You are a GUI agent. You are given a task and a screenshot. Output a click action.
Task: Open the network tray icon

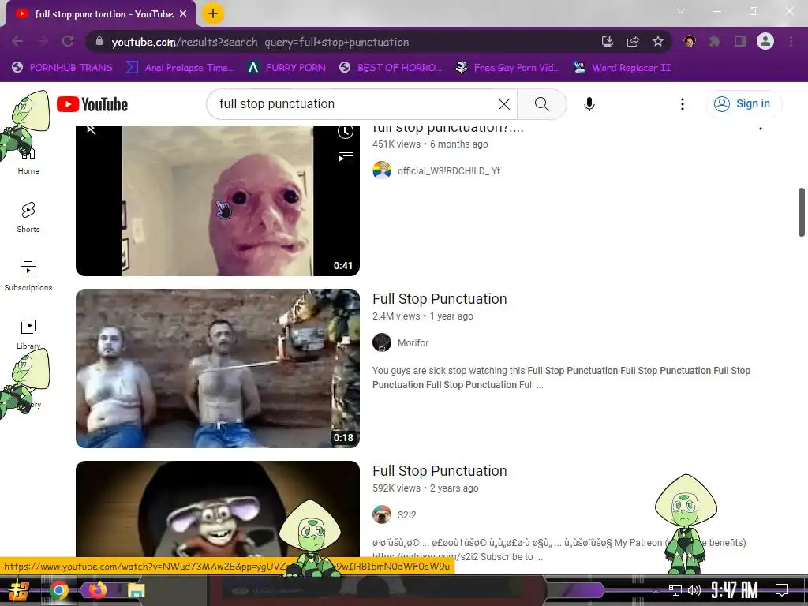point(675,590)
